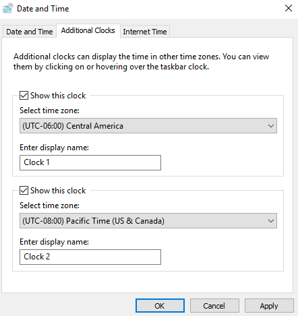Click the first Show this clock label
The image size is (298, 316).
tap(58, 96)
